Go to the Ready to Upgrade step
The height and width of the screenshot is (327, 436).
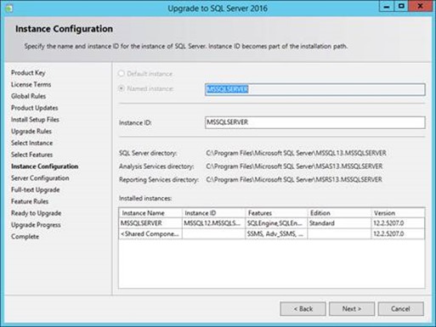tap(37, 213)
